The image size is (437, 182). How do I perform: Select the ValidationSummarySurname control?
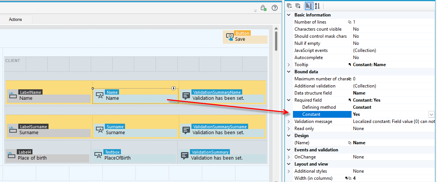[222, 131]
